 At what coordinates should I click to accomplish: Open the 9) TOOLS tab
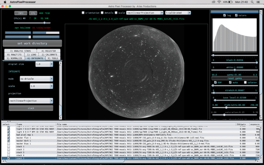pyautogui.click(x=53, y=58)
